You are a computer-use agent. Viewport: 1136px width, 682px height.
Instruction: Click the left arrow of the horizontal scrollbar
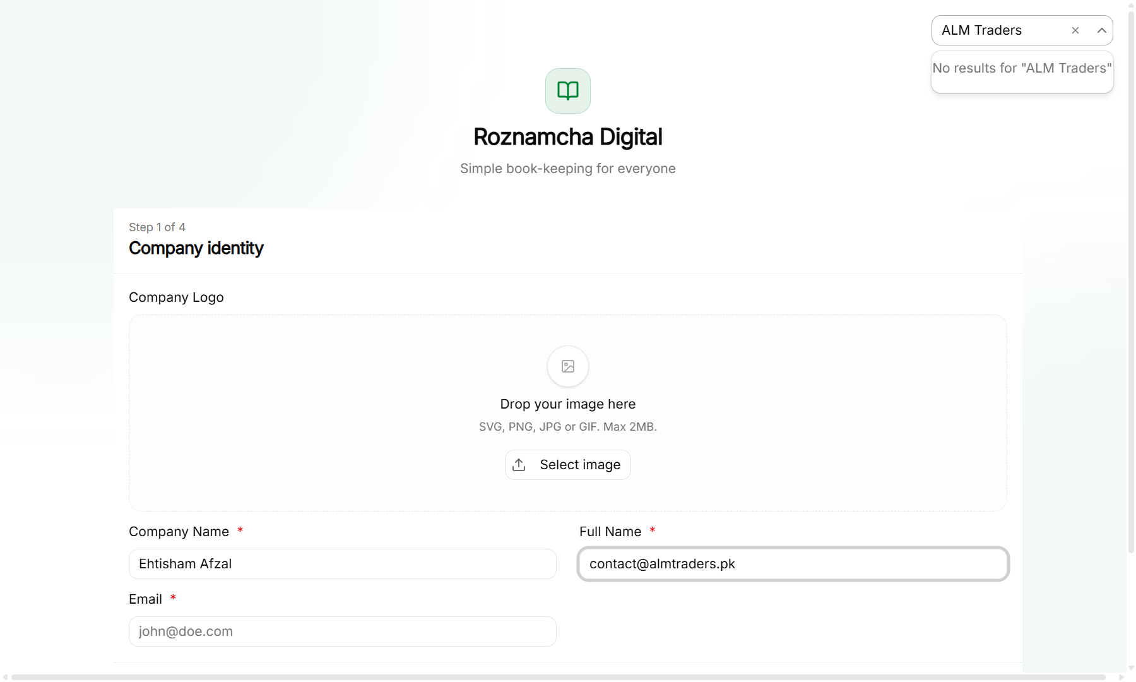coord(5,678)
